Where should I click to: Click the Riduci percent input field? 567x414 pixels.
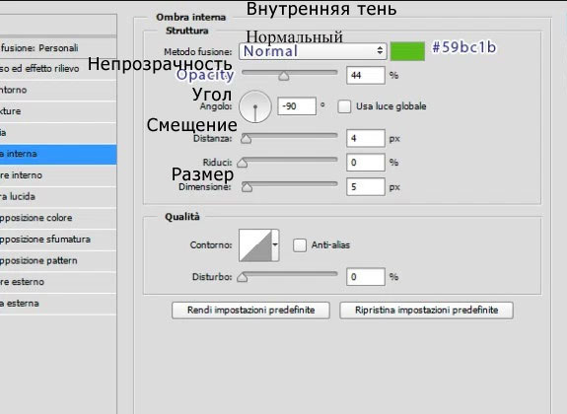(x=366, y=163)
